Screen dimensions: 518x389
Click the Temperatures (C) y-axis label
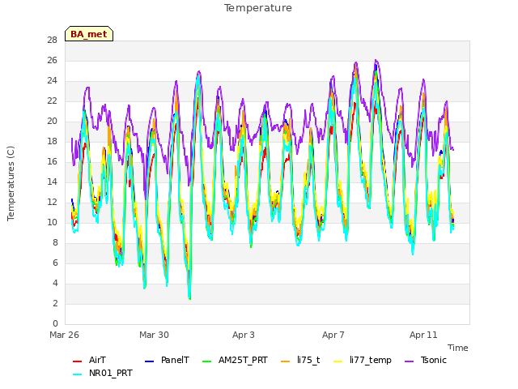(x=11, y=183)
